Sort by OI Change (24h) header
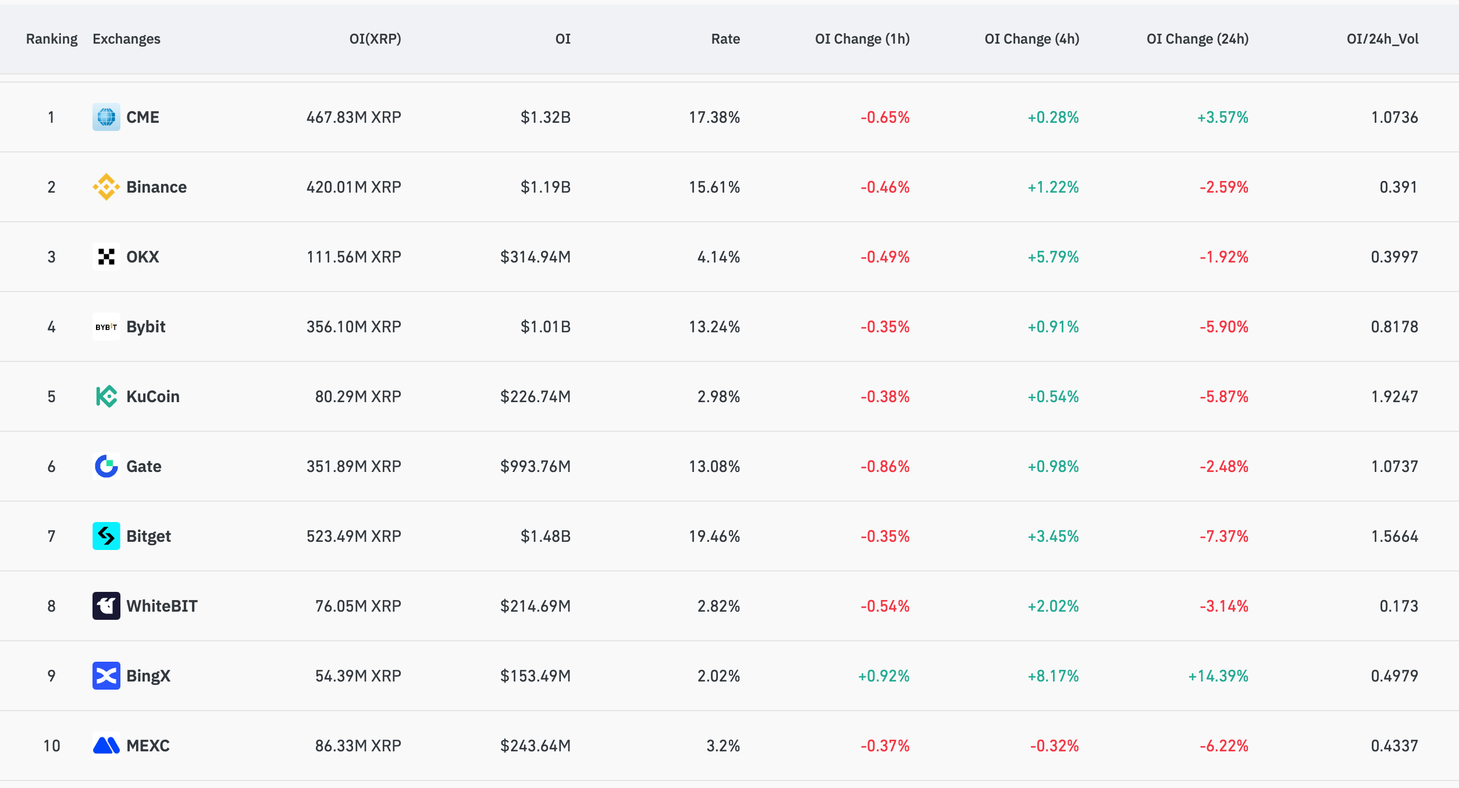Screen dimensions: 1459x788 1197,39
